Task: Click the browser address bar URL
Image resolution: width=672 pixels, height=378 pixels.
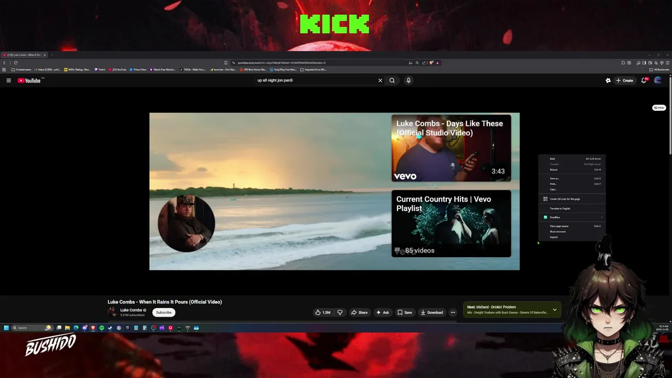Action: [x=281, y=62]
